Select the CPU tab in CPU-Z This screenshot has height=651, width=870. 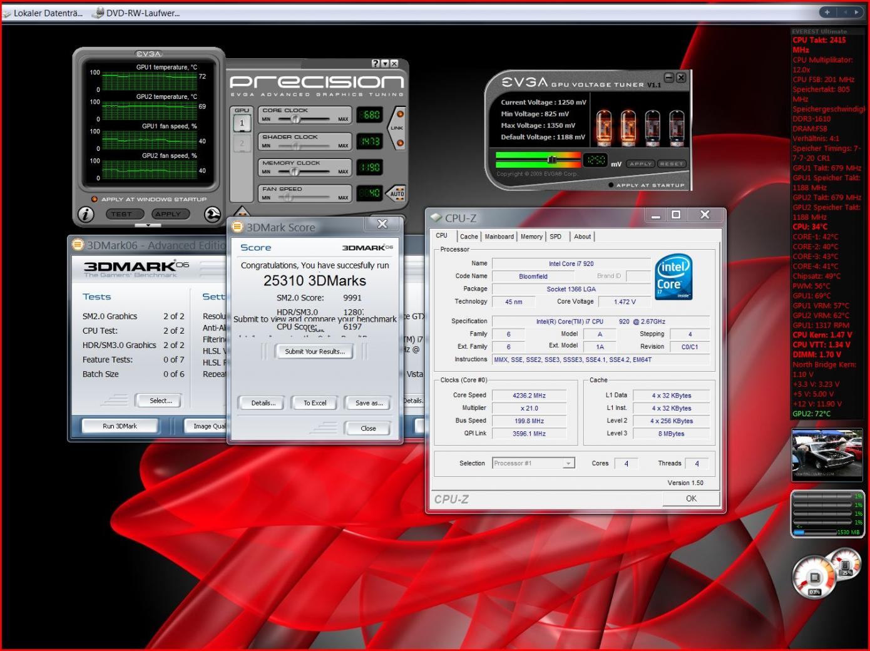pyautogui.click(x=442, y=236)
